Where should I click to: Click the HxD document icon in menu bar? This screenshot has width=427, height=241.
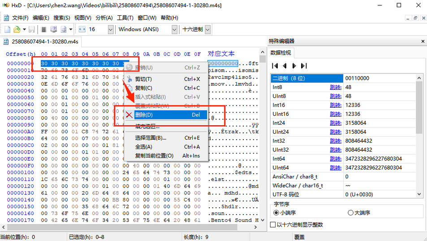pyautogui.click(x=6, y=18)
